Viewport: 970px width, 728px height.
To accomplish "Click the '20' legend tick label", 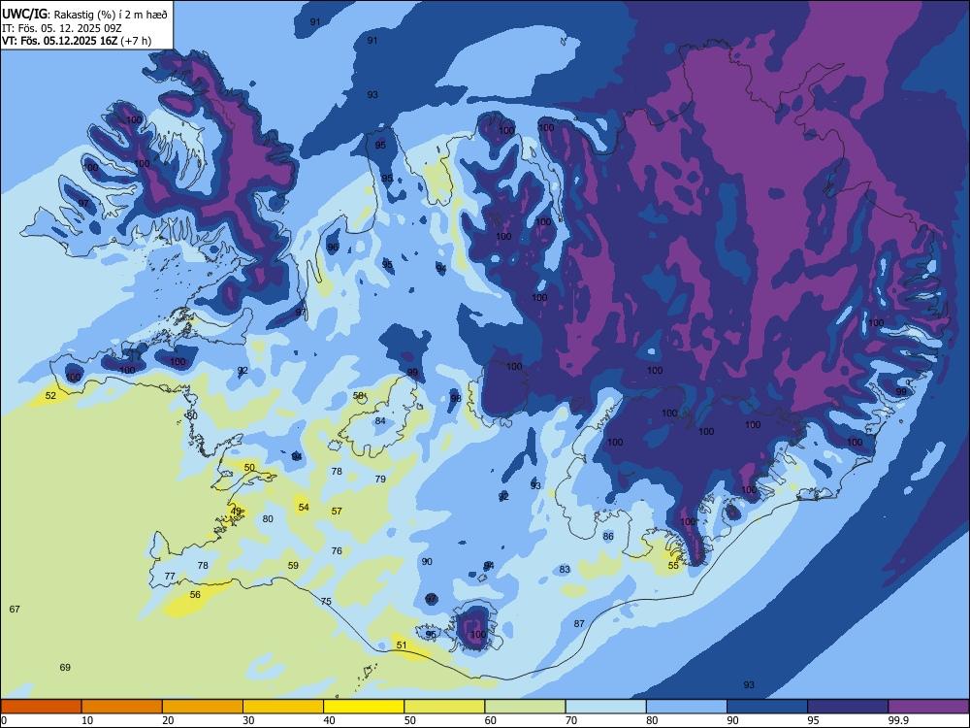I will click(x=168, y=720).
